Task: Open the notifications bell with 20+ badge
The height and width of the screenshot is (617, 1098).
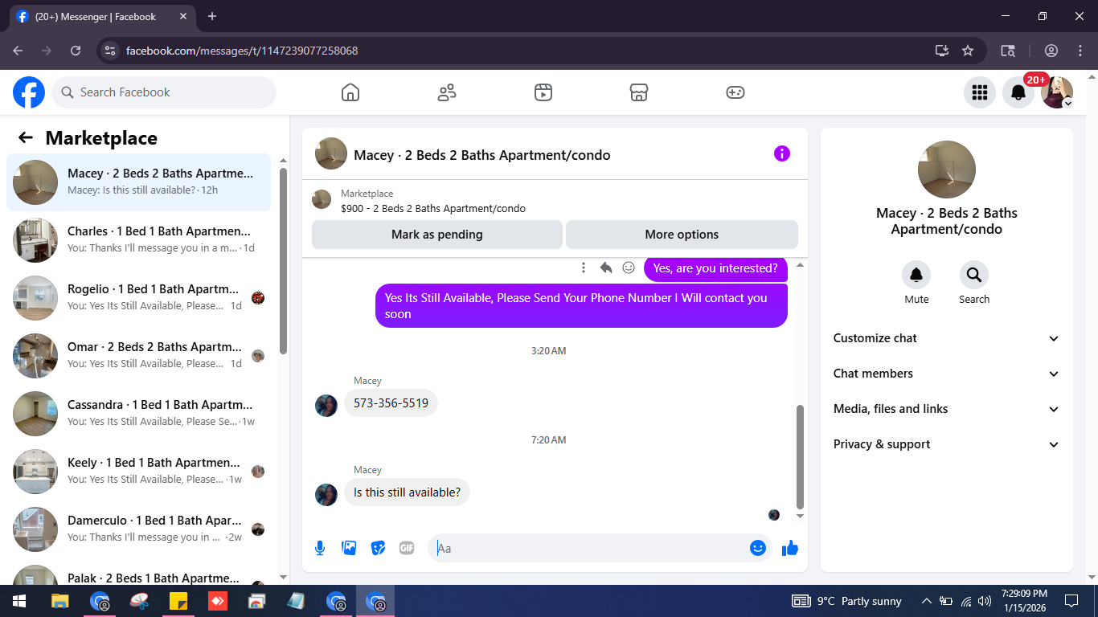Action: point(1018,92)
